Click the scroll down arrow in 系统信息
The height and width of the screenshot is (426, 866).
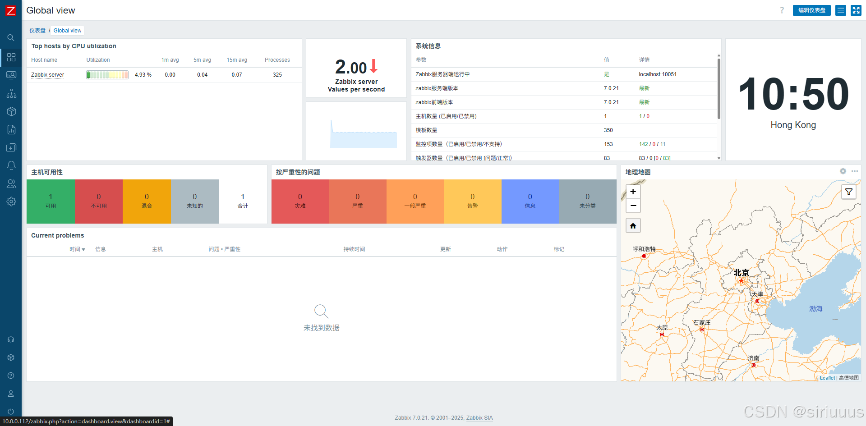719,158
